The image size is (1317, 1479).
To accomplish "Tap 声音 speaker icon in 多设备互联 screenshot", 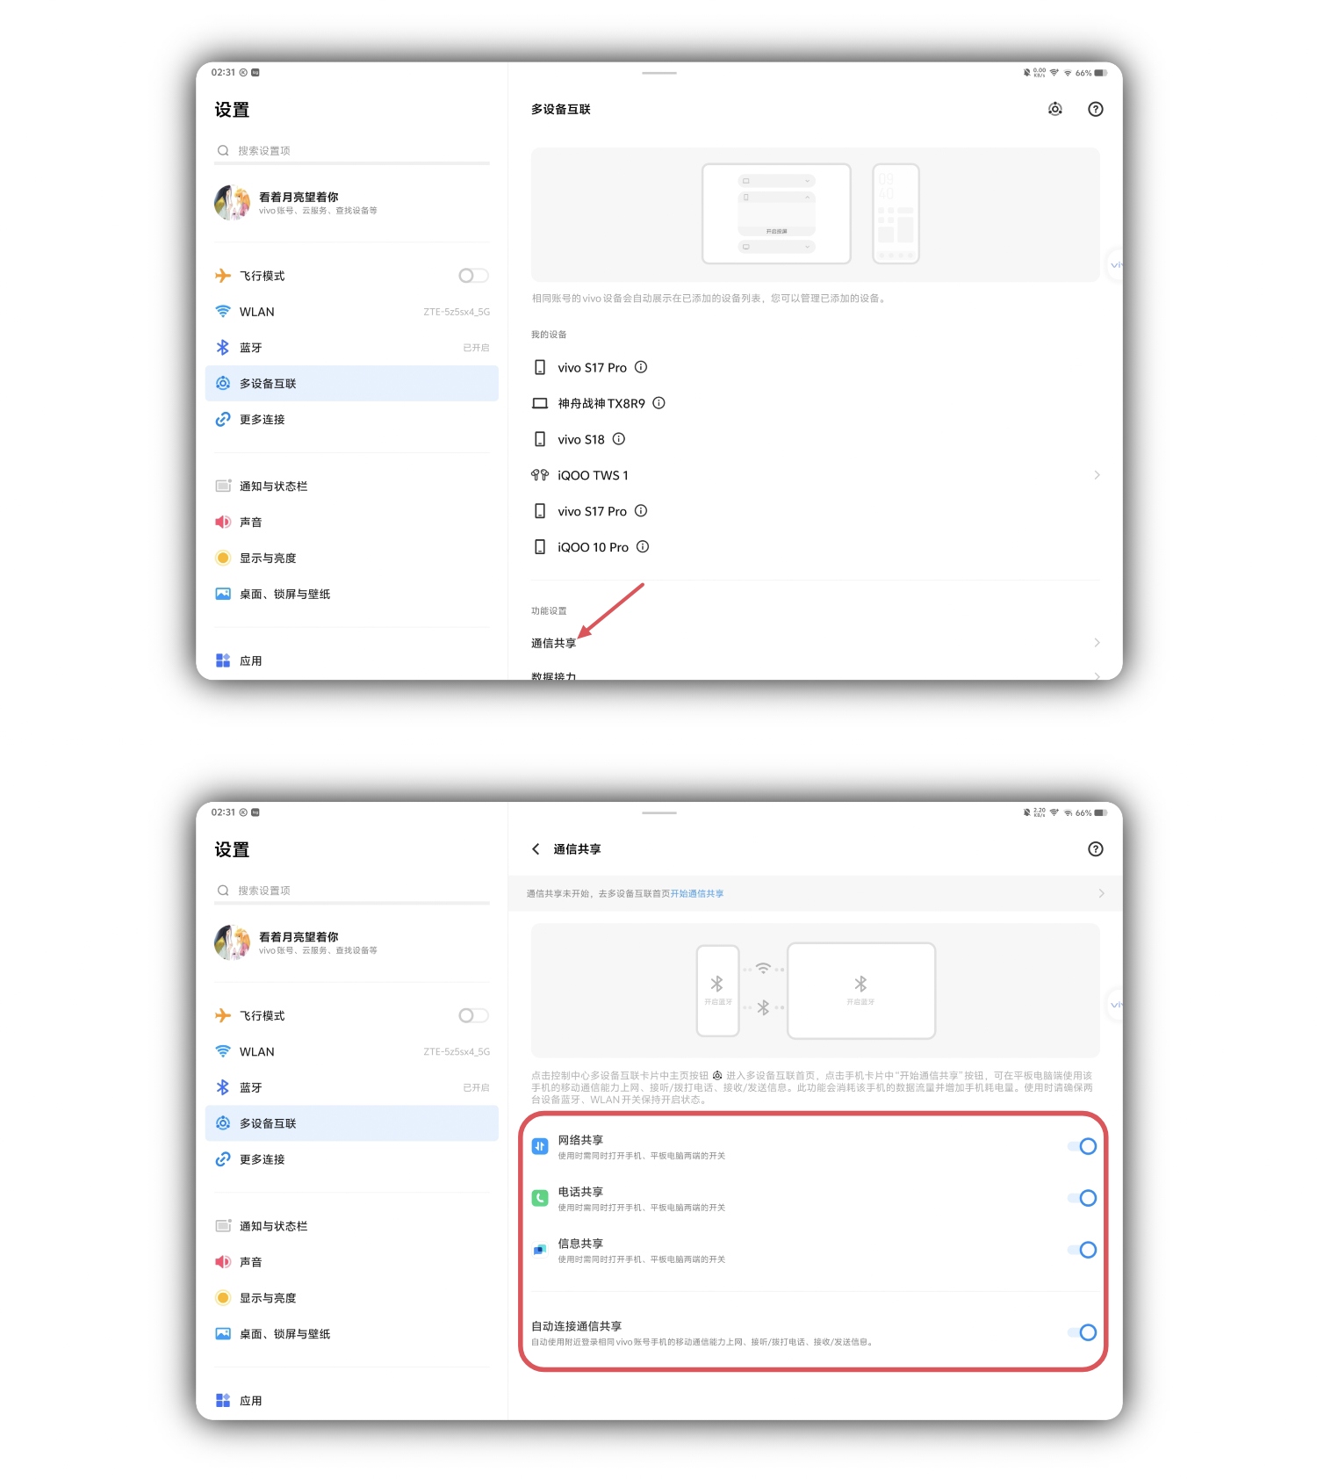I will [223, 522].
